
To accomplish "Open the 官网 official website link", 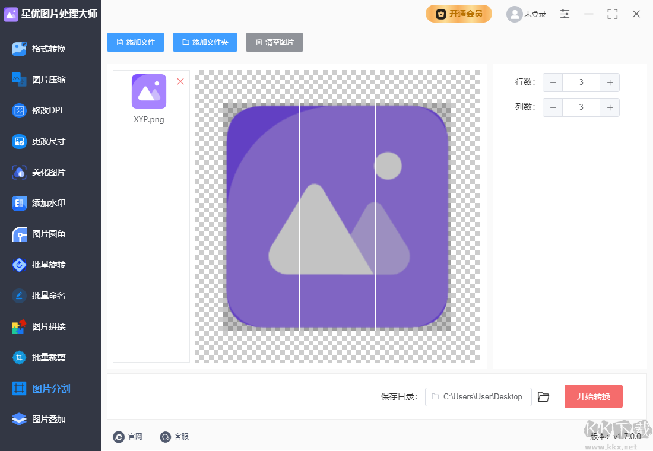I will coord(128,436).
